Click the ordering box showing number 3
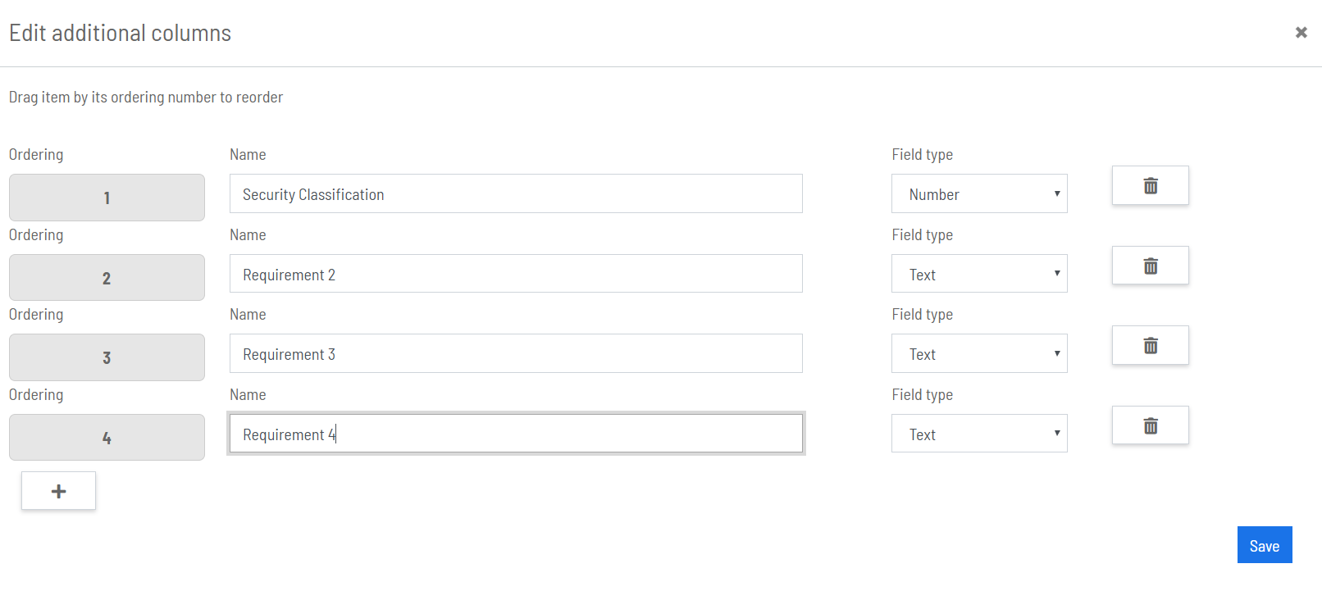The width and height of the screenshot is (1322, 591). click(x=107, y=357)
